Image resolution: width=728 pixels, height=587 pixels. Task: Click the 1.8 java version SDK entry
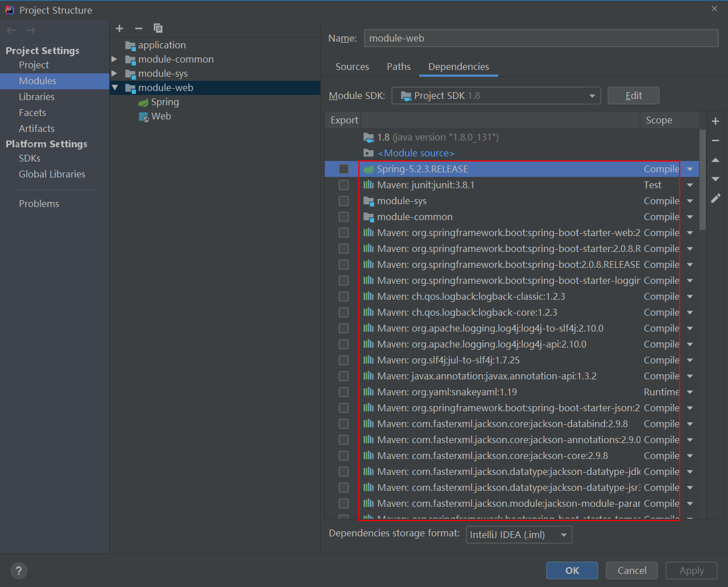pos(431,137)
